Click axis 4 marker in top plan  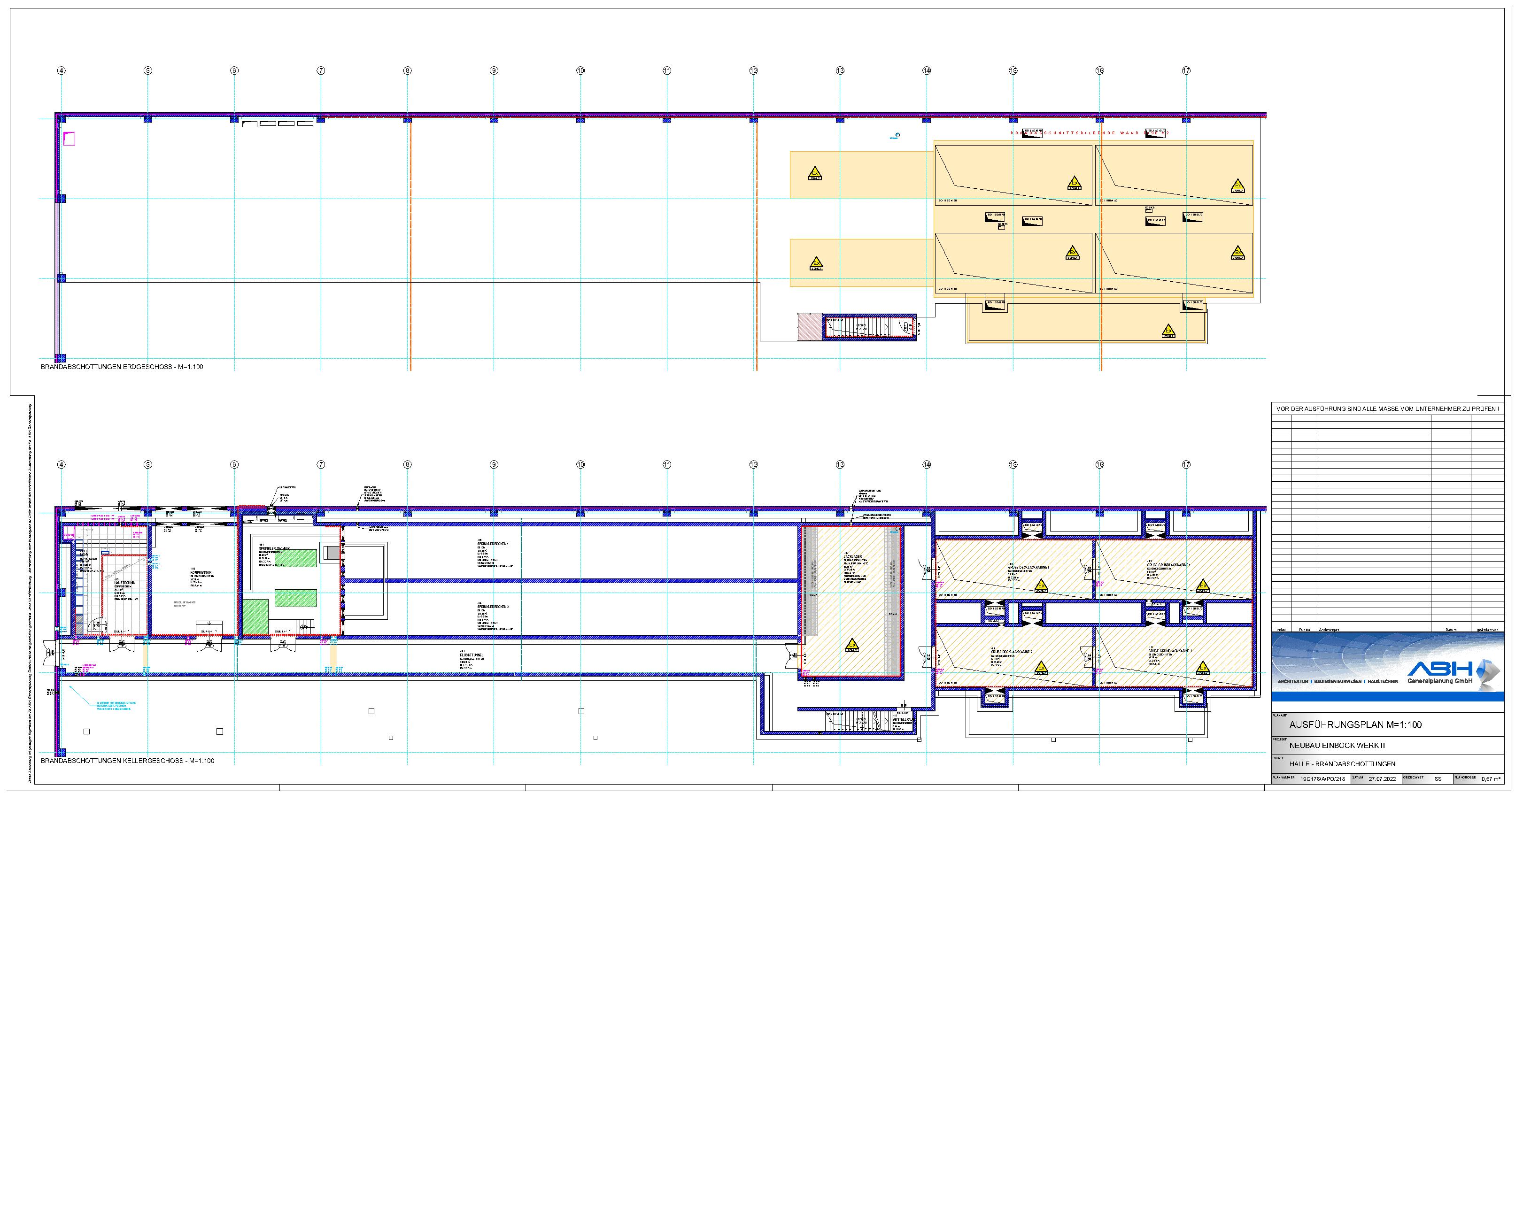click(x=62, y=70)
